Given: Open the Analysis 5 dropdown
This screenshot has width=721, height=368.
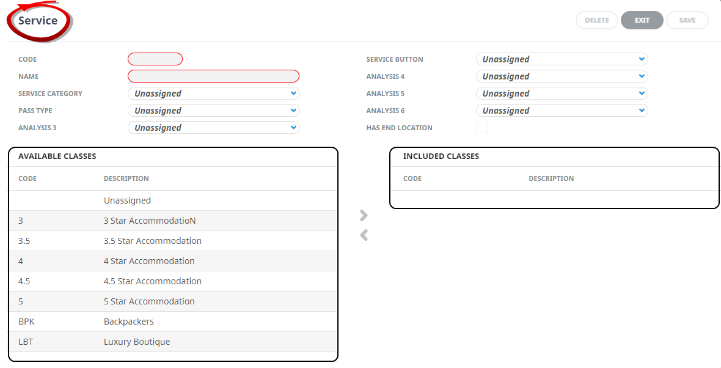Looking at the screenshot, I should pyautogui.click(x=562, y=94).
